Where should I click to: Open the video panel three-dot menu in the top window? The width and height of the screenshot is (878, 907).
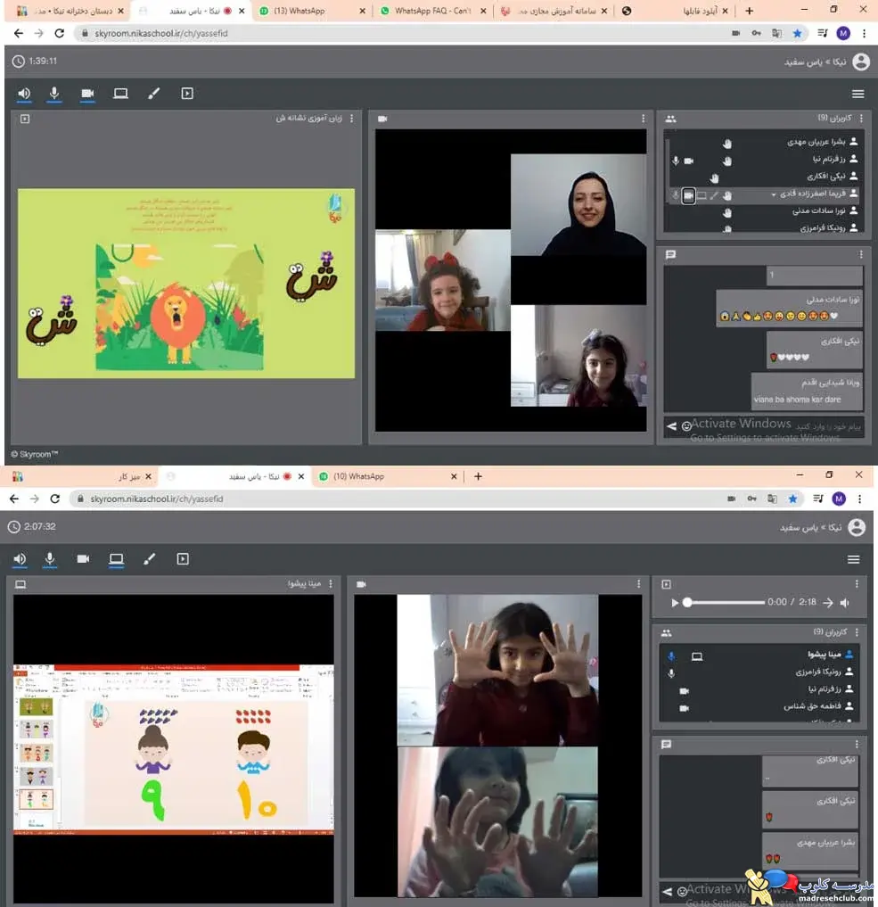[x=643, y=119]
